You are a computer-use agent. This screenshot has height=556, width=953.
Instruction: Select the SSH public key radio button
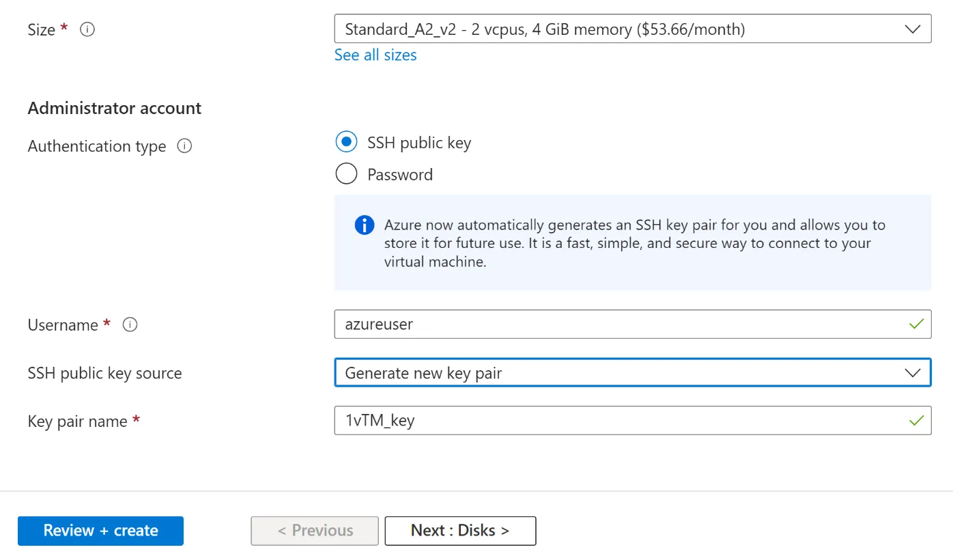[347, 142]
